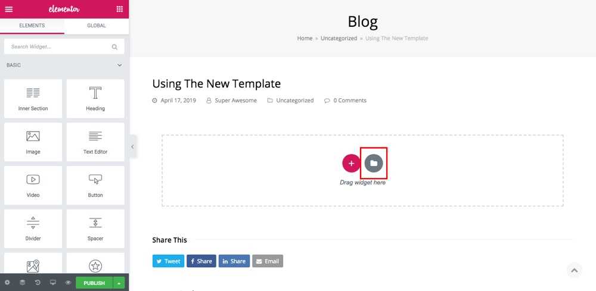Click the green Publish button
596x291 pixels.
94,283
